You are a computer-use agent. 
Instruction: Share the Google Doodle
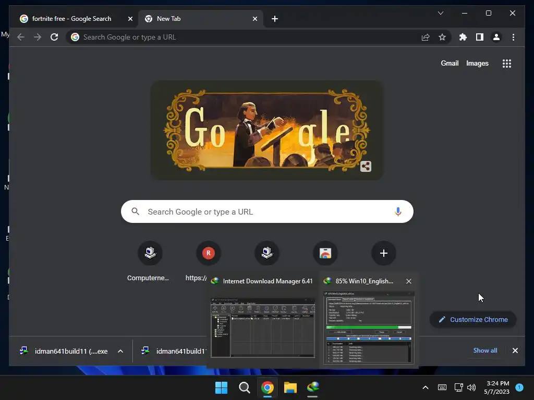[366, 166]
